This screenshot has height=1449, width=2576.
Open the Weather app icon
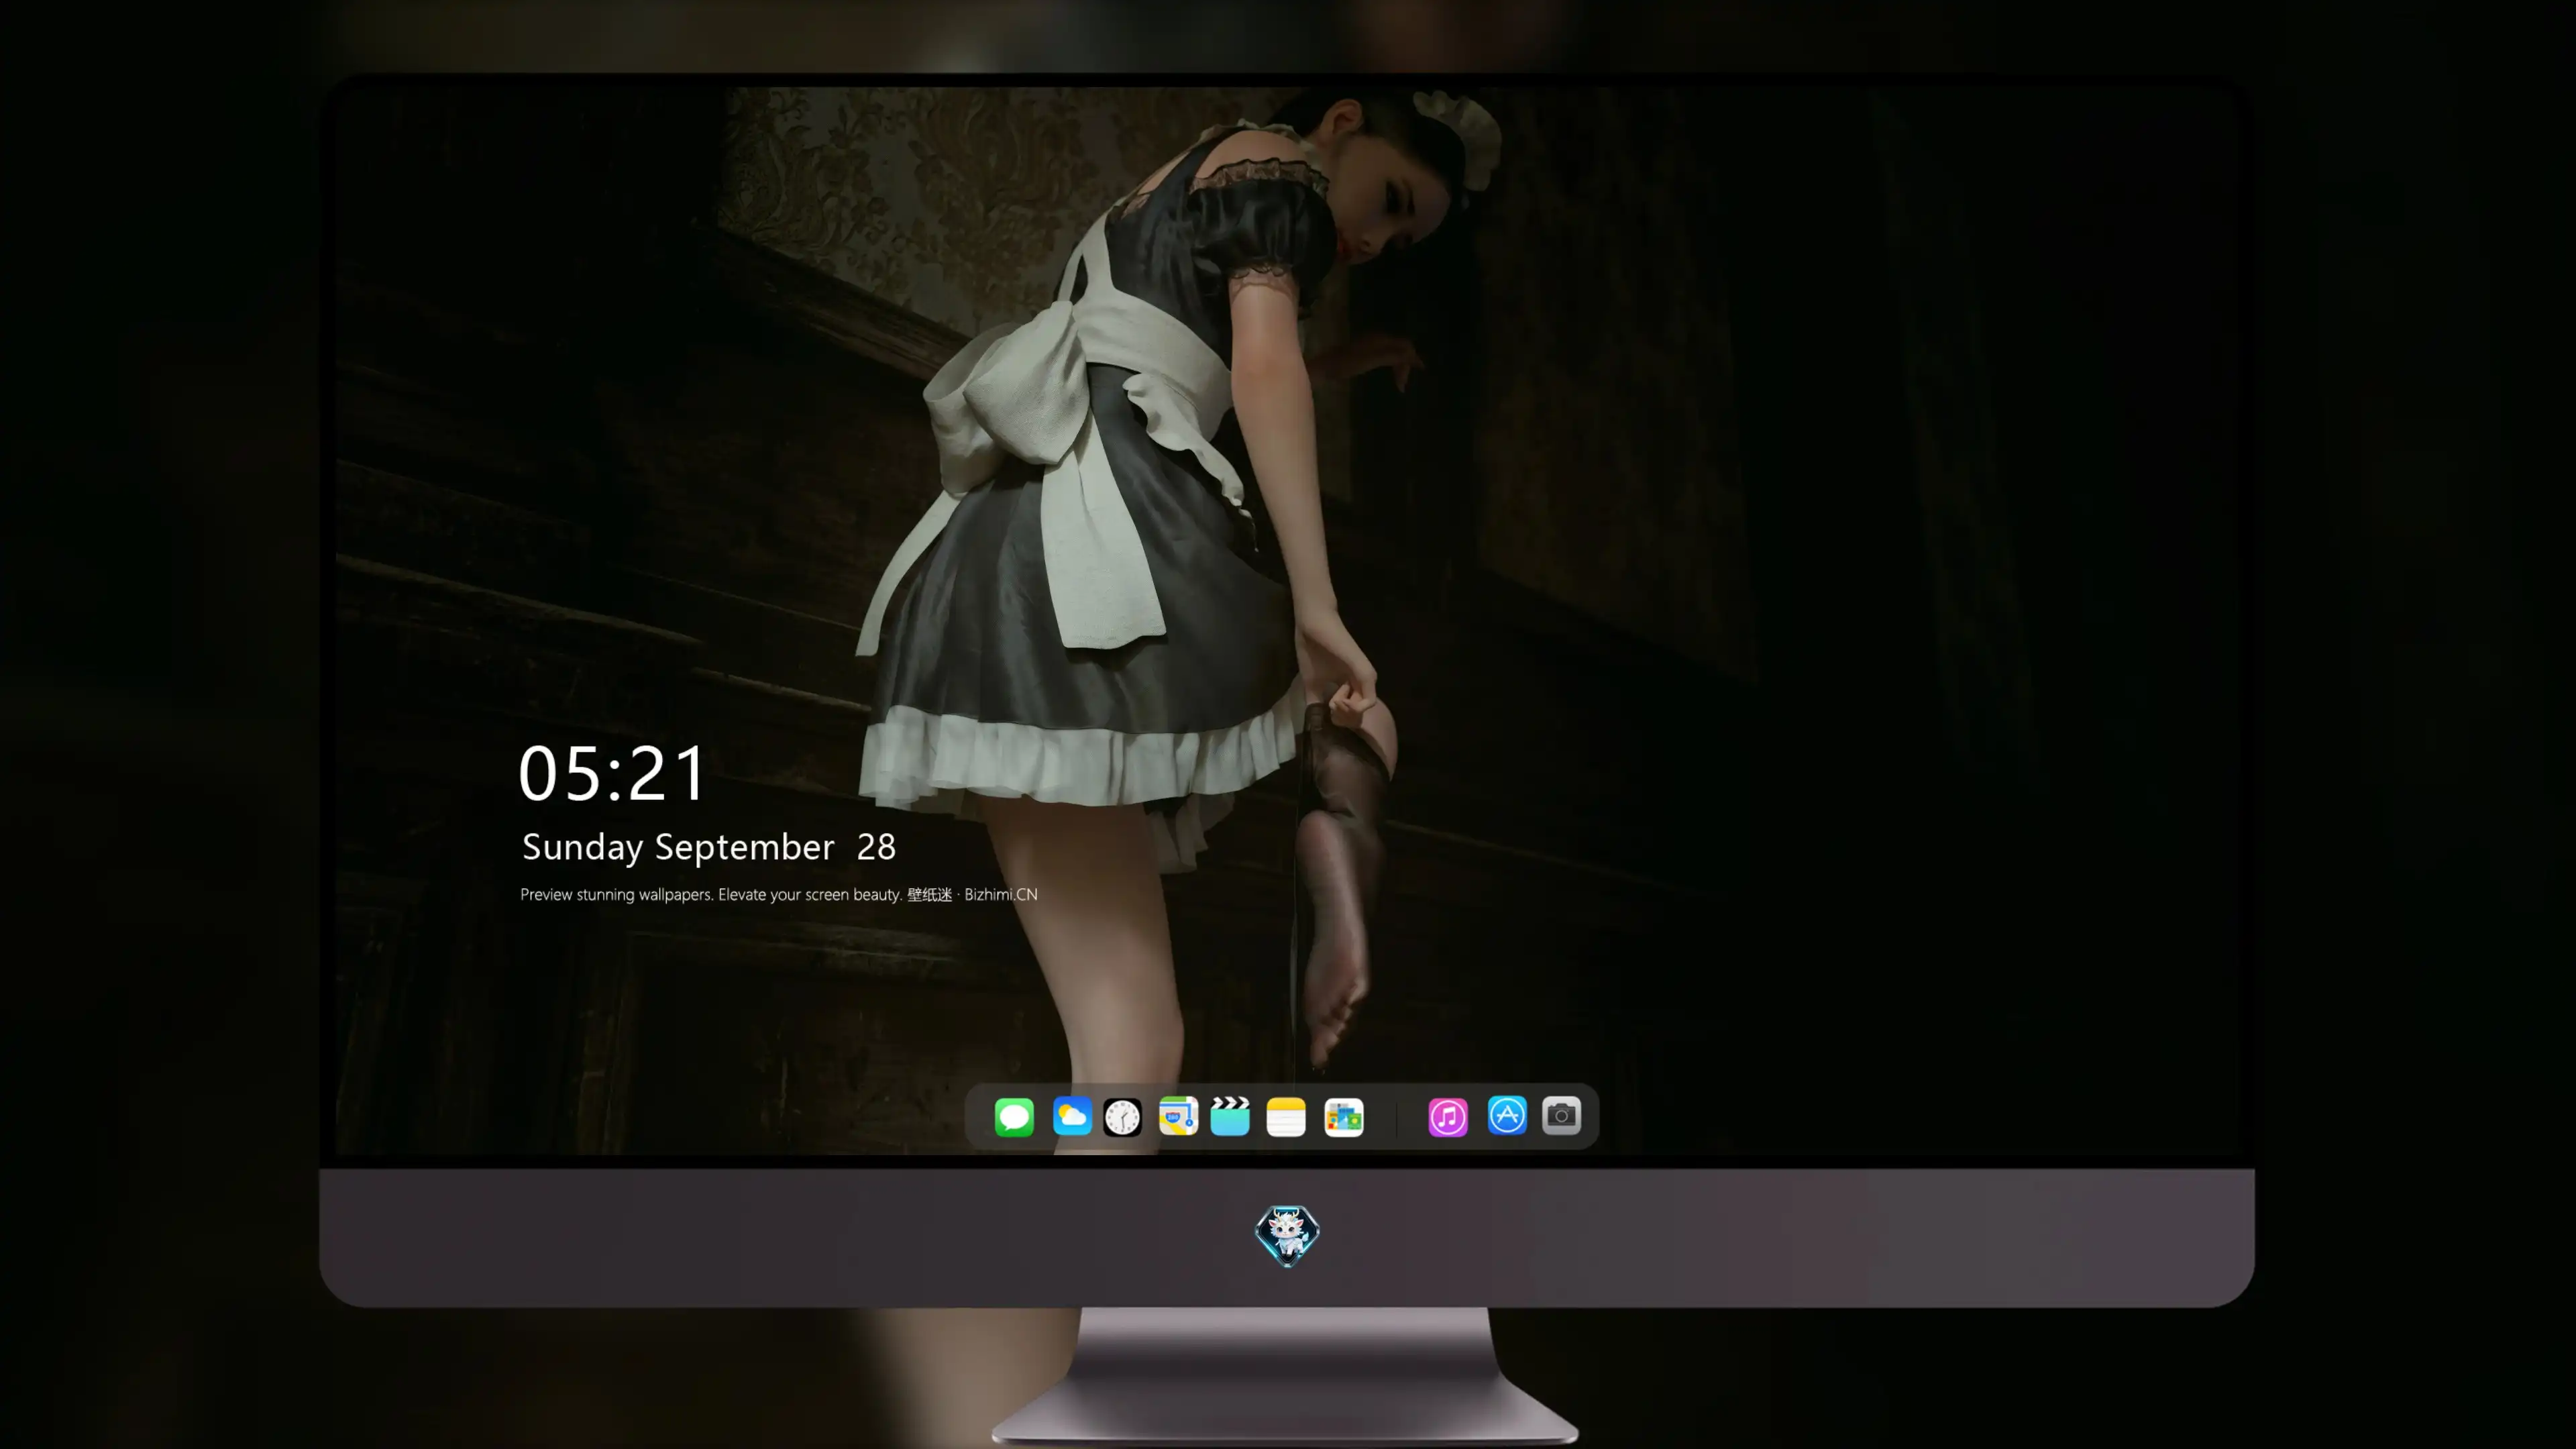click(1072, 1116)
